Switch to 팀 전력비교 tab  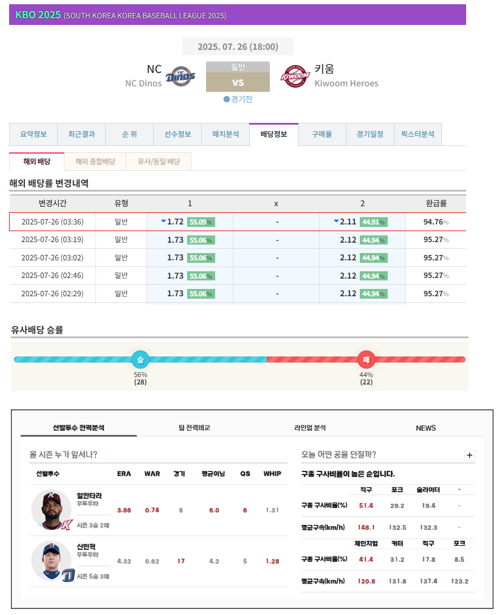pyautogui.click(x=194, y=428)
